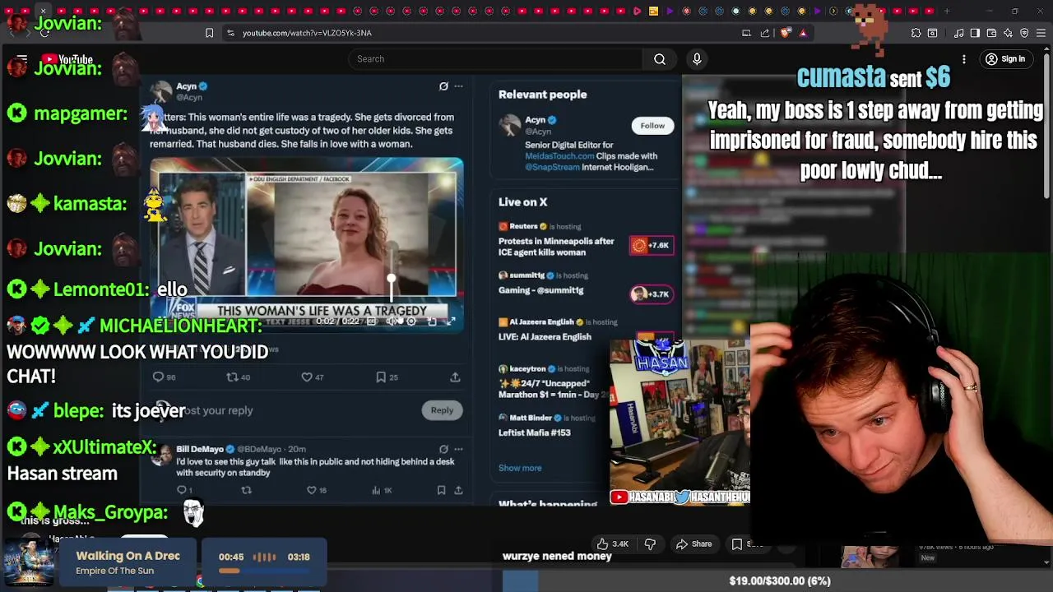Open the YouTube settings three-dot menu

pos(964,59)
